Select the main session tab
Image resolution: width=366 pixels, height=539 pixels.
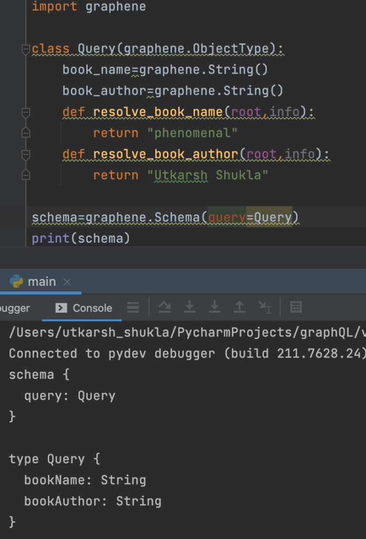point(42,282)
